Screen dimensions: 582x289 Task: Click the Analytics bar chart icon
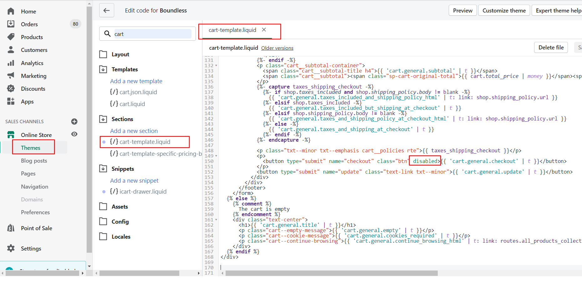point(11,63)
